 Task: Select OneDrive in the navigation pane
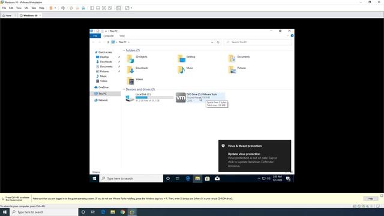tap(103, 87)
